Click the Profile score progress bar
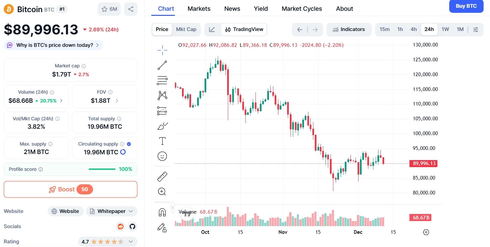The height and width of the screenshot is (247, 490). click(x=102, y=169)
